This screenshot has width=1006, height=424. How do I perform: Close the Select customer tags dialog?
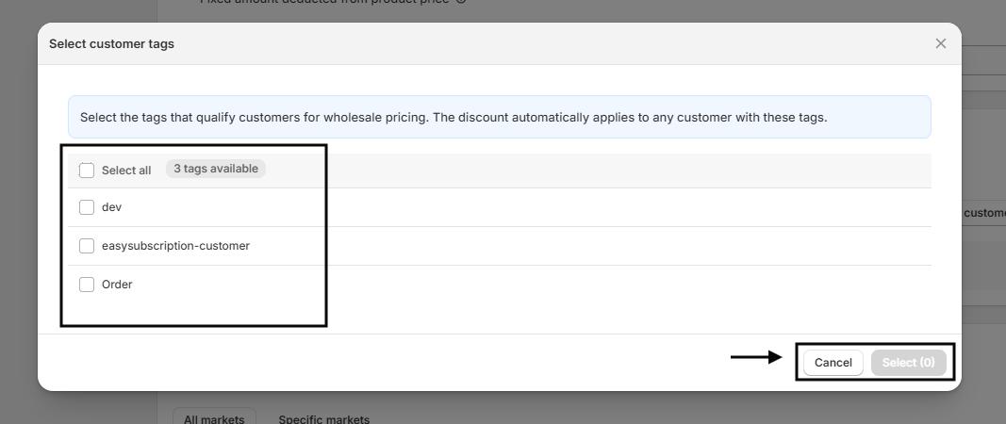pyautogui.click(x=940, y=43)
